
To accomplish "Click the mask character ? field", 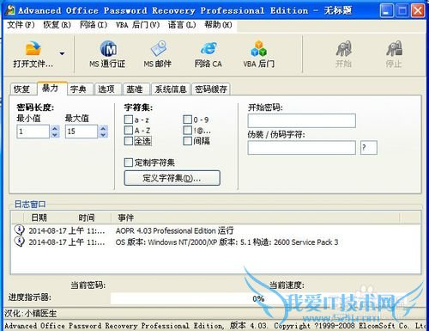I will [x=369, y=148].
